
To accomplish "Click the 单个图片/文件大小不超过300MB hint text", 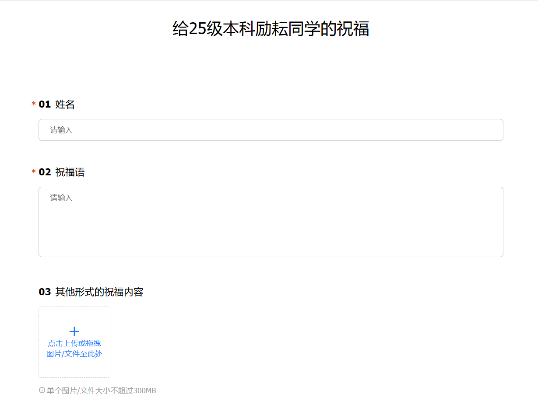I will click(101, 391).
